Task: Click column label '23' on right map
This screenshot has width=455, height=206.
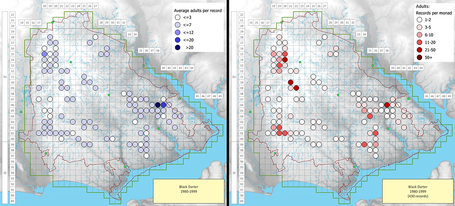Action: point(302,6)
